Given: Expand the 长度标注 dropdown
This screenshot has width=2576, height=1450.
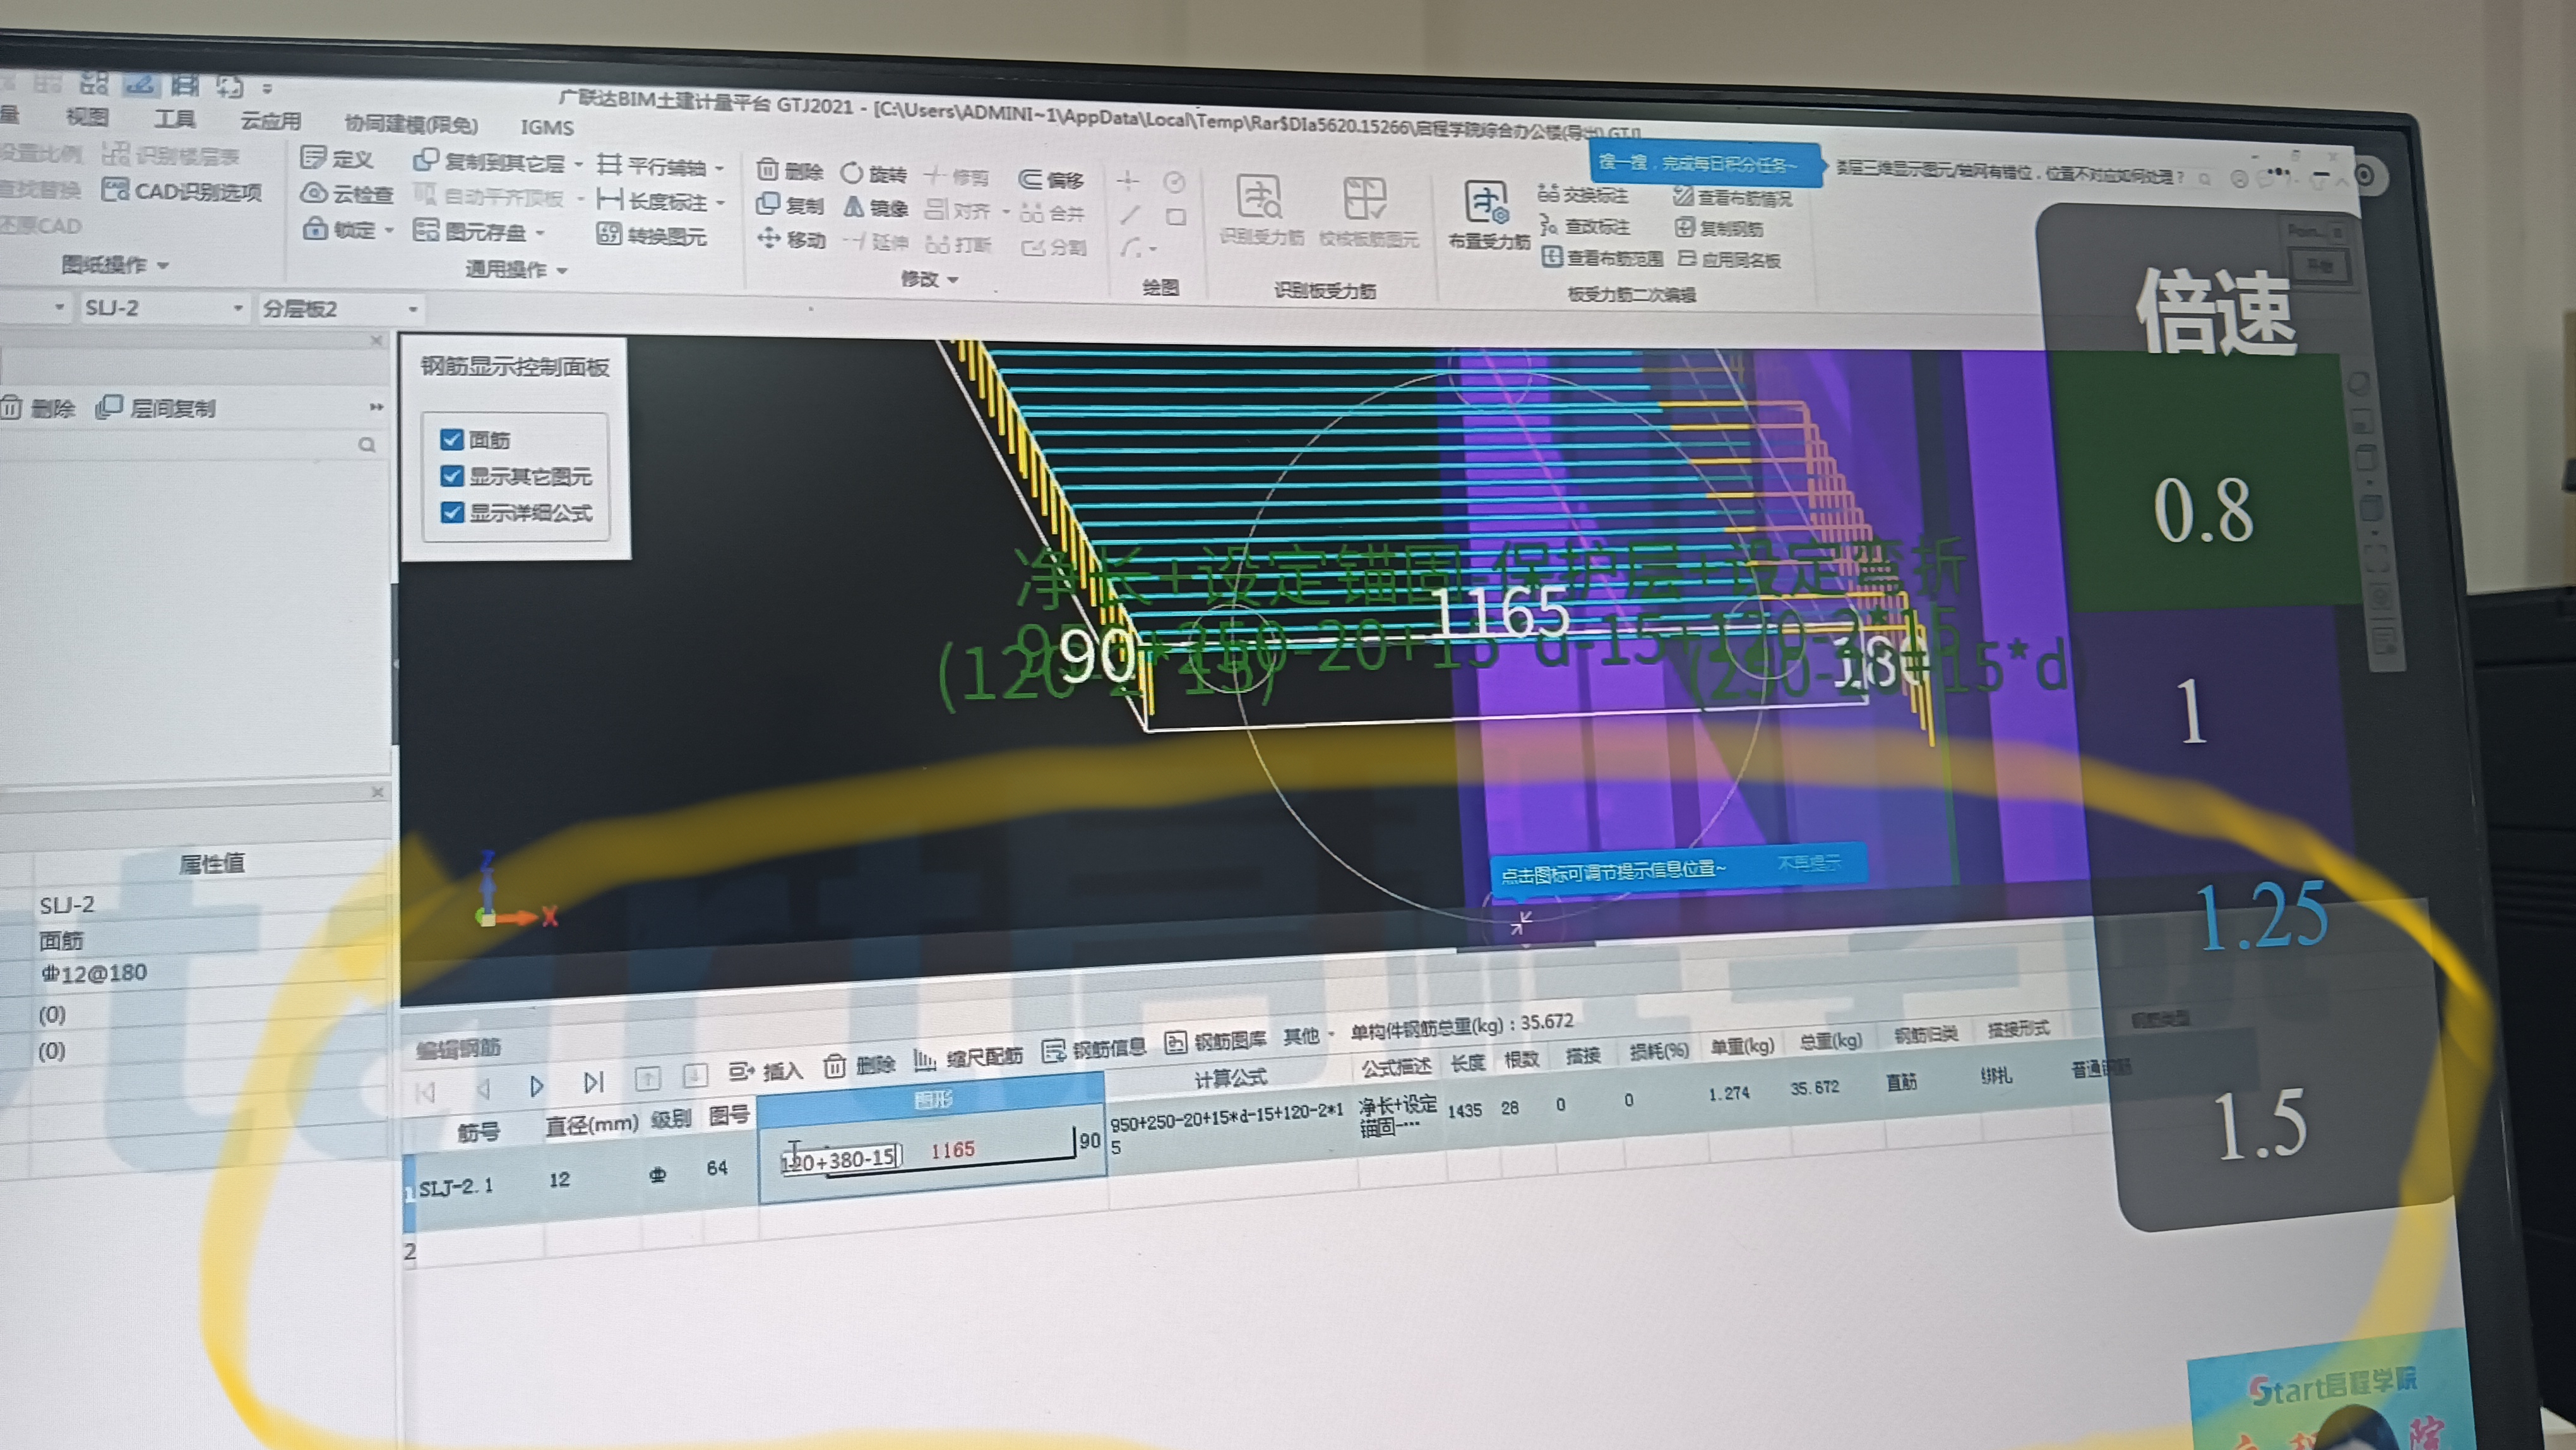Looking at the screenshot, I should (721, 203).
